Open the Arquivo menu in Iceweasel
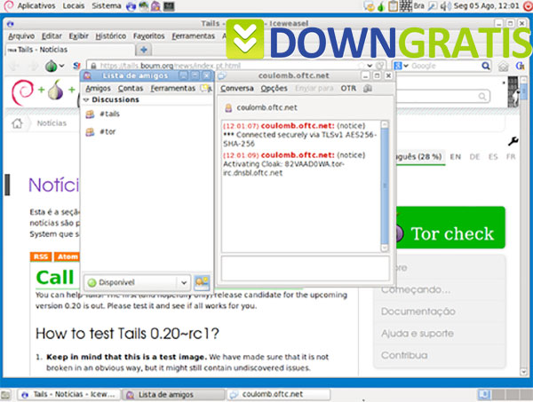Image resolution: width=533 pixels, height=402 pixels. [21, 36]
